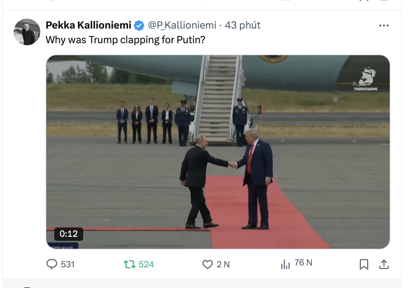Toggle the green repost icon

[129, 264]
